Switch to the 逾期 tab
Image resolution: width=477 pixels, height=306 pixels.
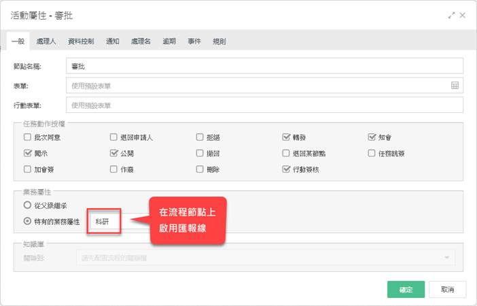click(169, 41)
